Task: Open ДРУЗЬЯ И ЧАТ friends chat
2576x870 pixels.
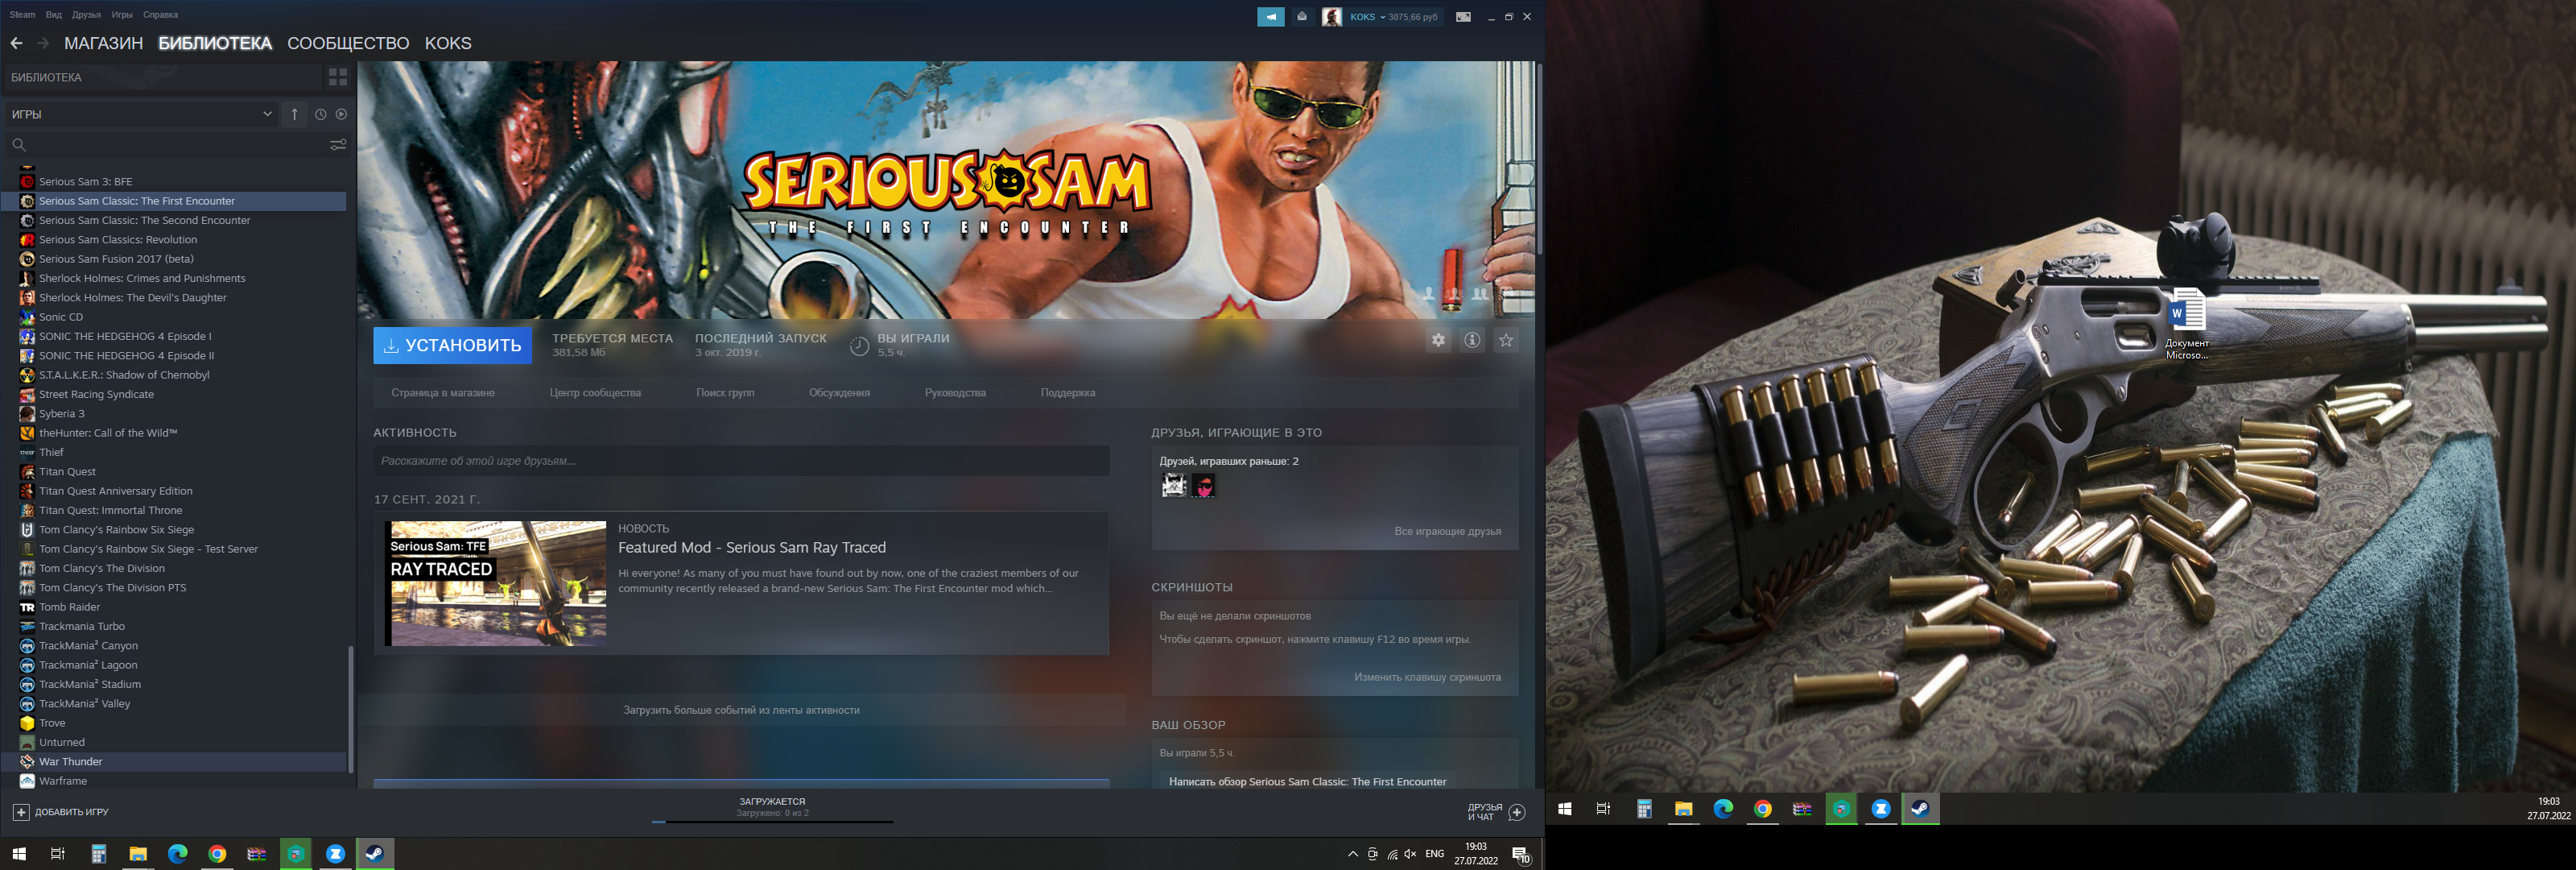Action: click(x=1496, y=813)
